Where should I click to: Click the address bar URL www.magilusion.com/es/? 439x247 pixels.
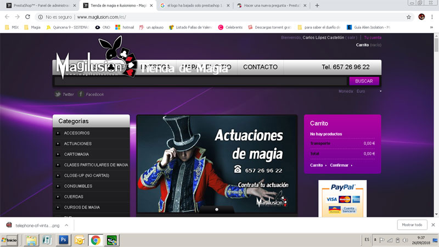[x=102, y=17]
